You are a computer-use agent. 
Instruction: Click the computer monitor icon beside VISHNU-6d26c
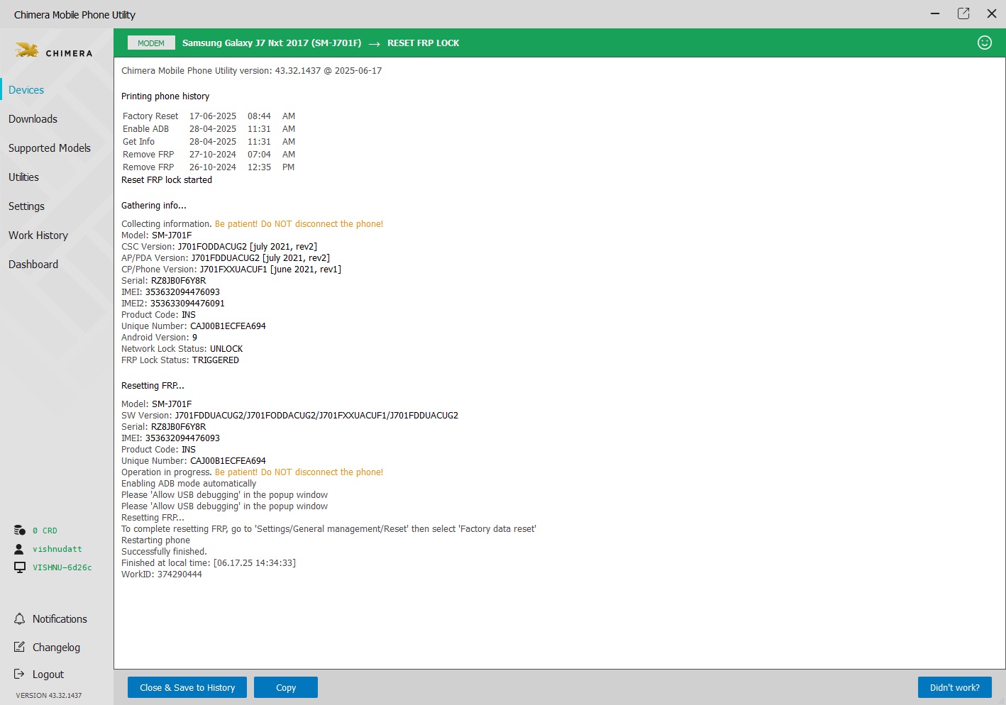click(x=20, y=567)
